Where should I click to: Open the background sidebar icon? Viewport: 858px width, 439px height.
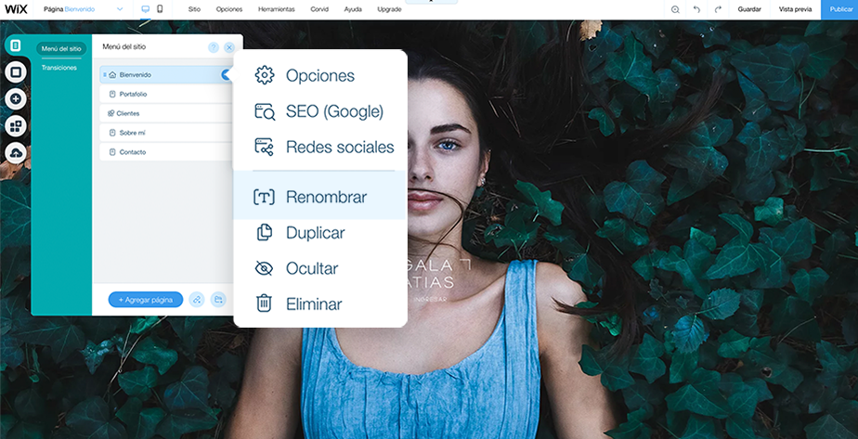click(x=15, y=72)
